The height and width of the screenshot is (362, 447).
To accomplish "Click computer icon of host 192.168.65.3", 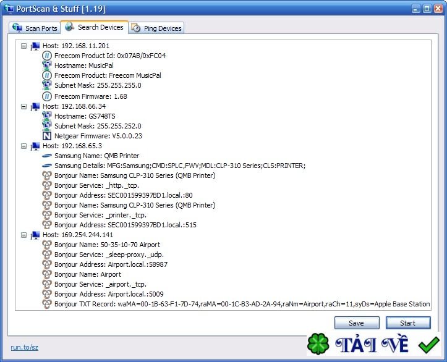I will click(35, 146).
